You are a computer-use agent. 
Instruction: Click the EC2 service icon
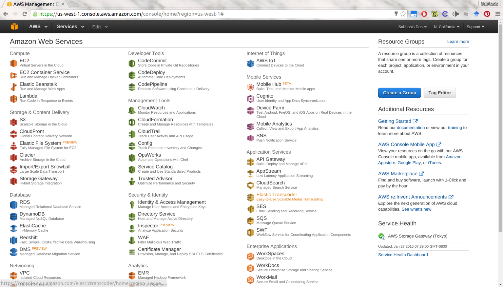pyautogui.click(x=13, y=63)
